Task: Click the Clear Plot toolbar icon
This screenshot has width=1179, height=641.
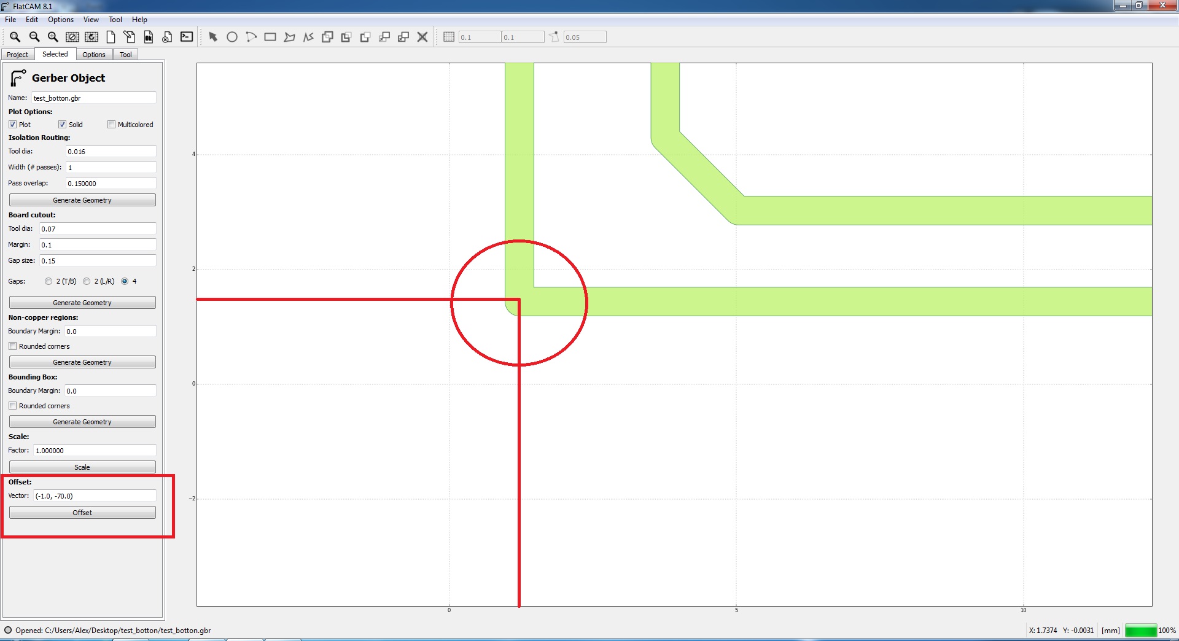Action: tap(72, 37)
